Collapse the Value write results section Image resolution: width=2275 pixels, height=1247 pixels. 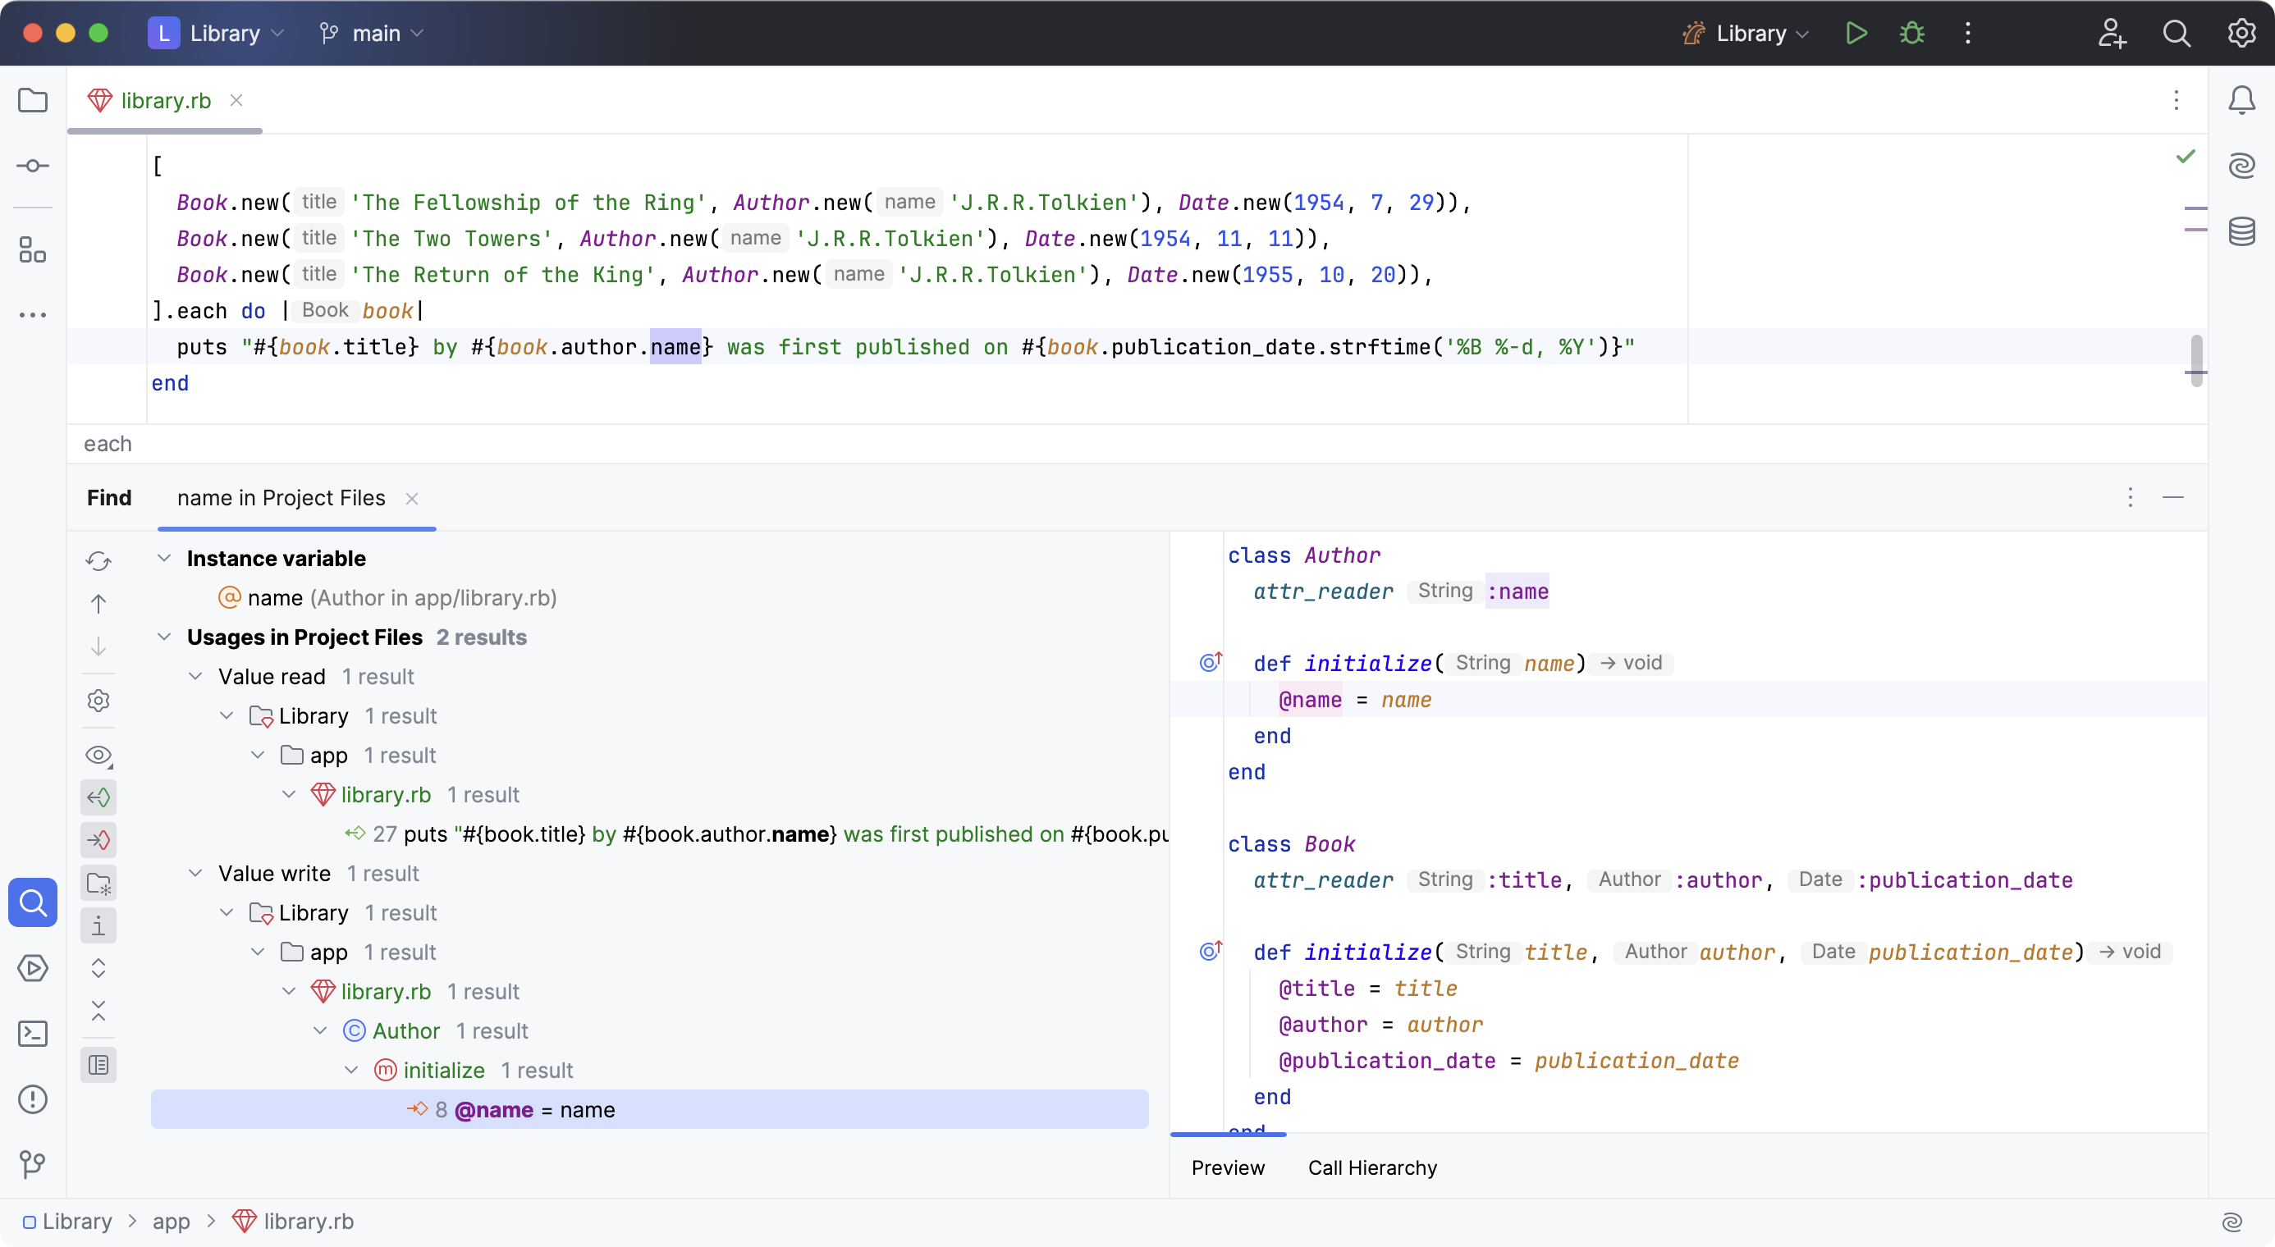[197, 874]
